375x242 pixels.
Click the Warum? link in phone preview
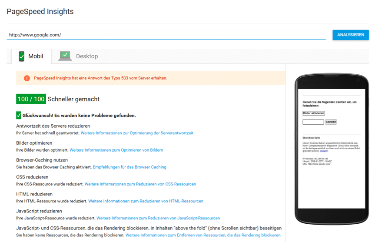pos(324,151)
